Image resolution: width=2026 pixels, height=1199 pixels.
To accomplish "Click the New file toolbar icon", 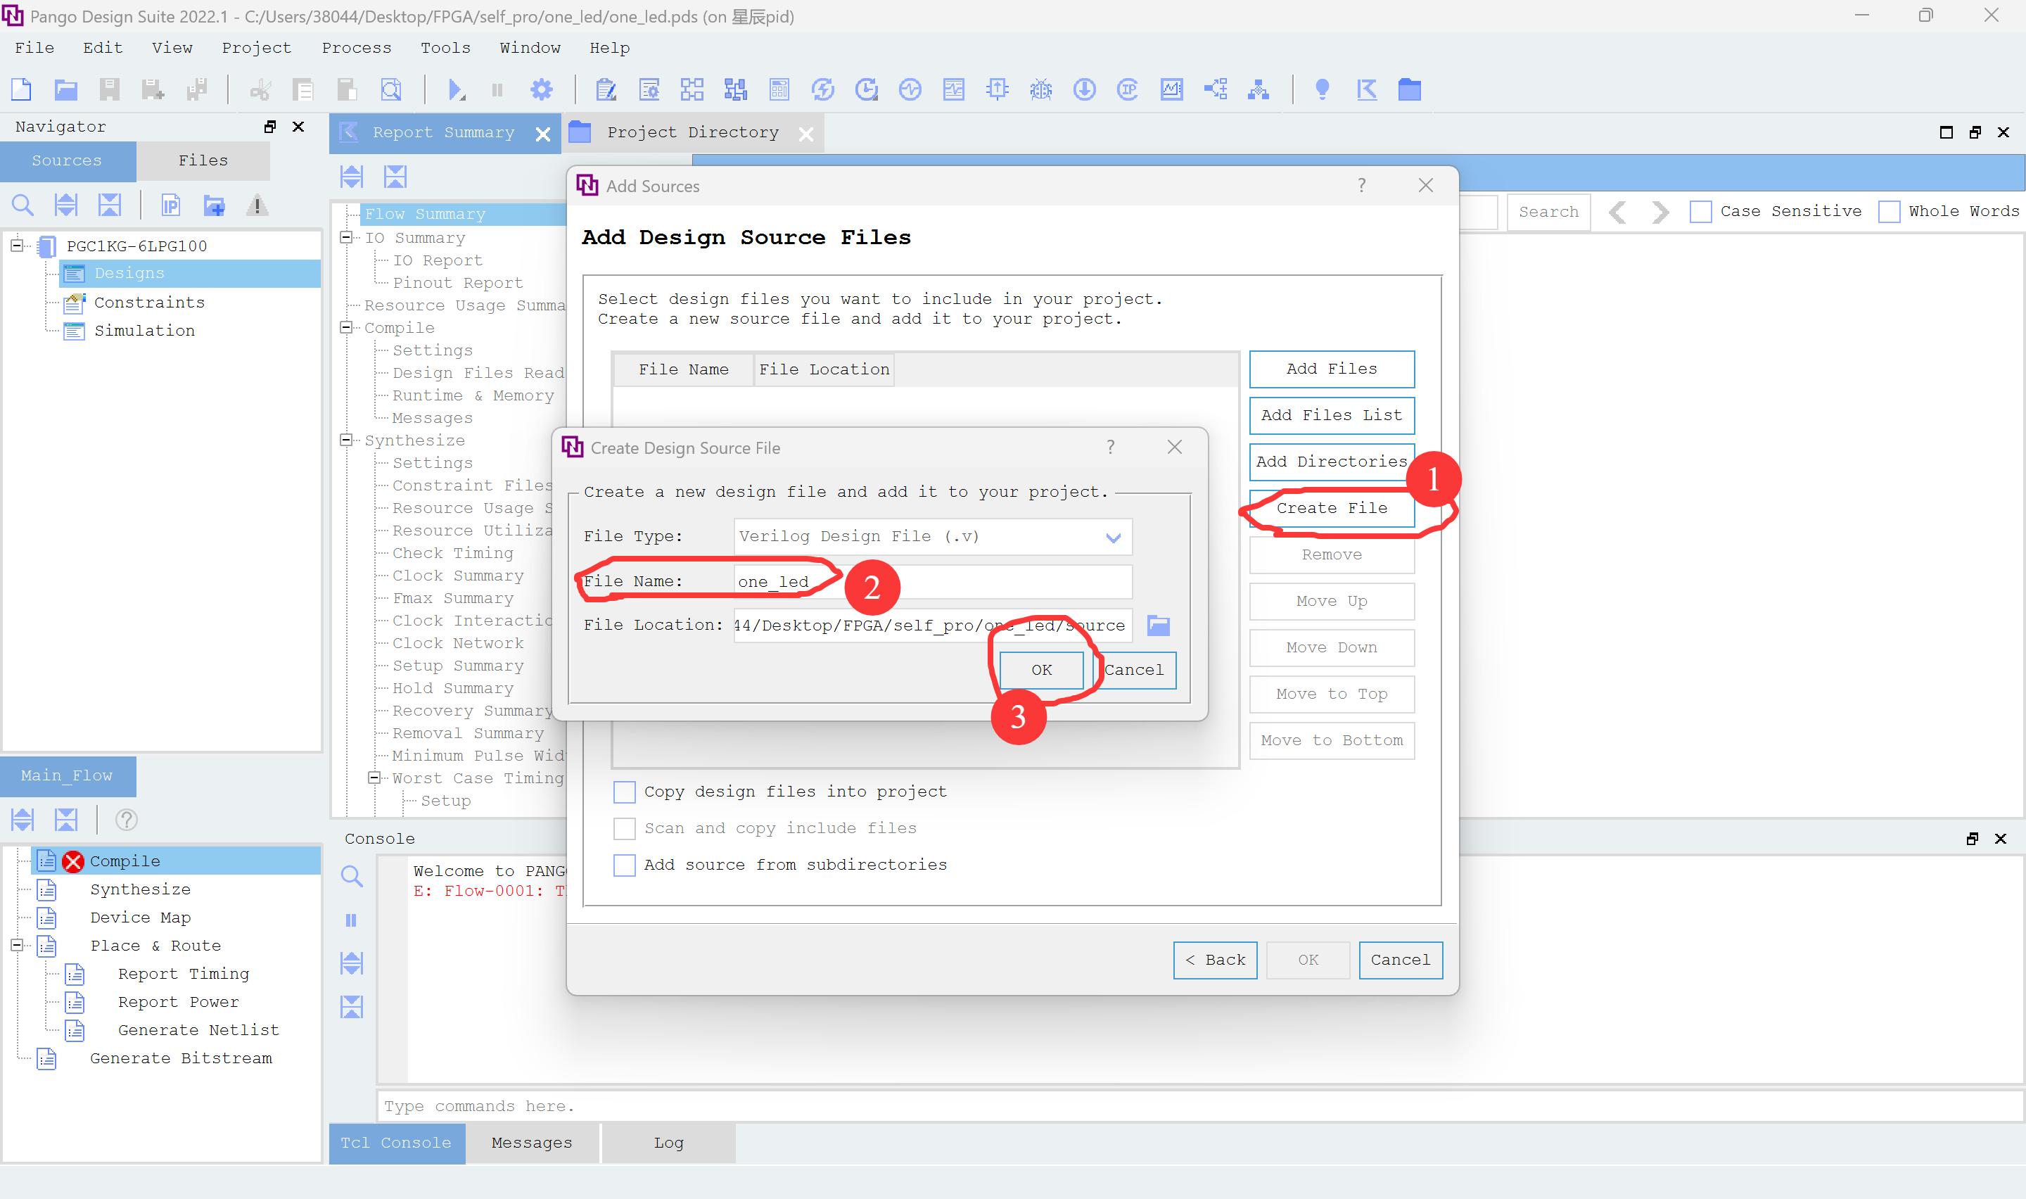I will (x=22, y=89).
